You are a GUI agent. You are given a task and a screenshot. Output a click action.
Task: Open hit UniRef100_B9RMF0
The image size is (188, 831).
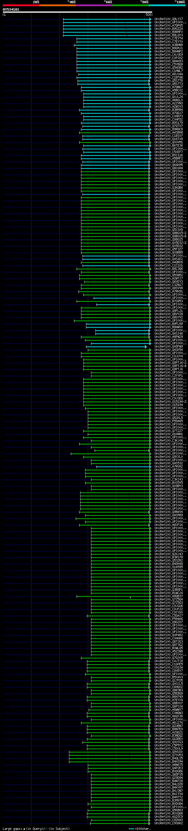169,32
